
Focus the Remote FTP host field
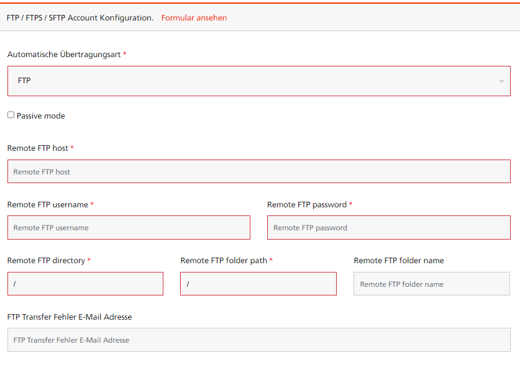pyautogui.click(x=258, y=171)
